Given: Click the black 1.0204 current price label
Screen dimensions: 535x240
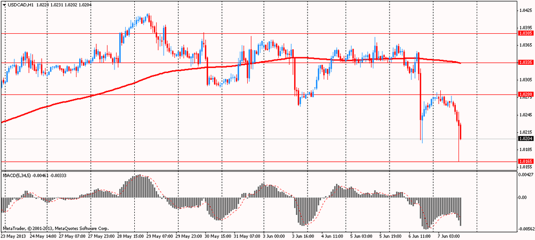Looking at the screenshot, I should tap(525, 139).
